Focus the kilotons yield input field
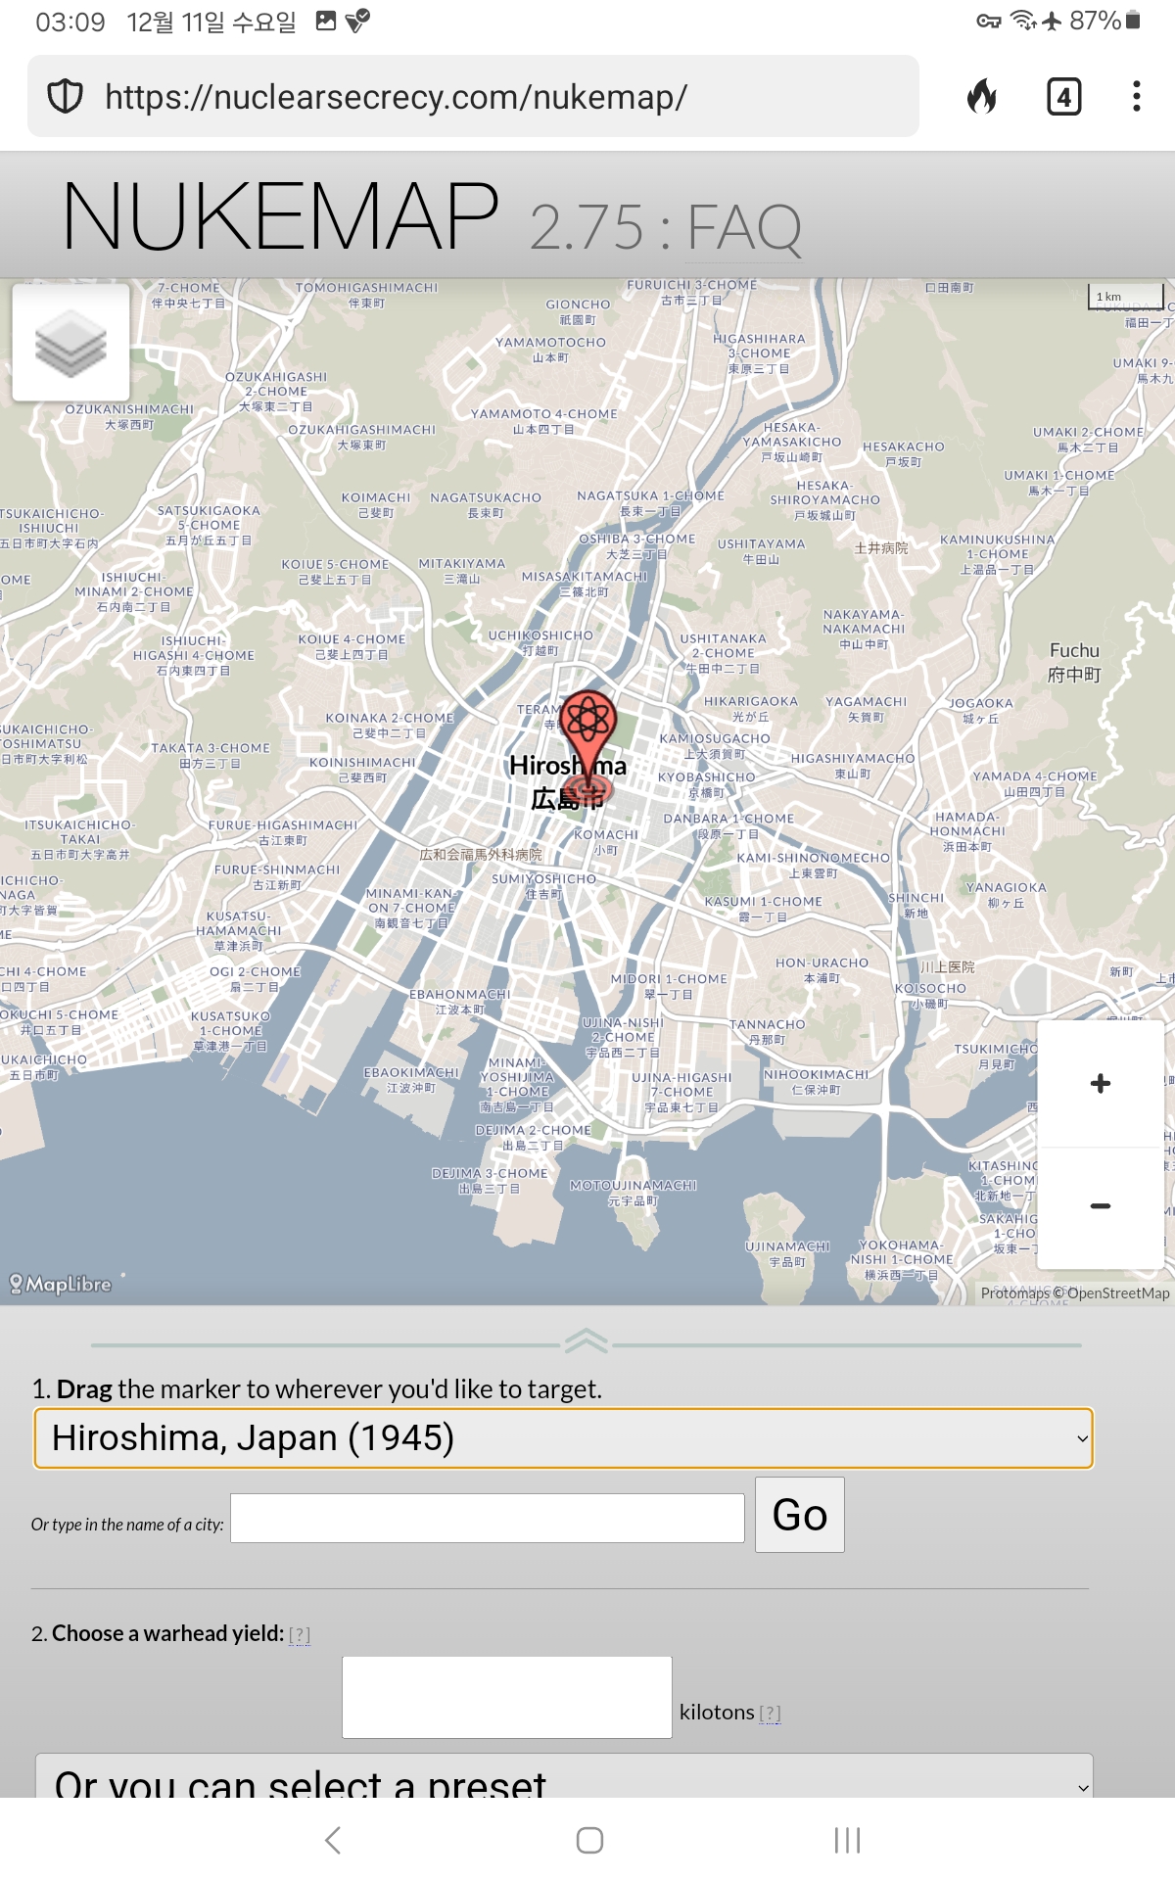This screenshot has width=1175, height=1880. tap(506, 1697)
